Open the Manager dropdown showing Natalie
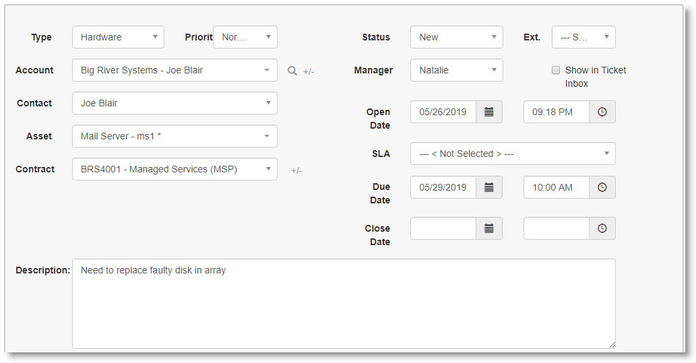Viewport: 696px width, 363px height. tap(456, 70)
